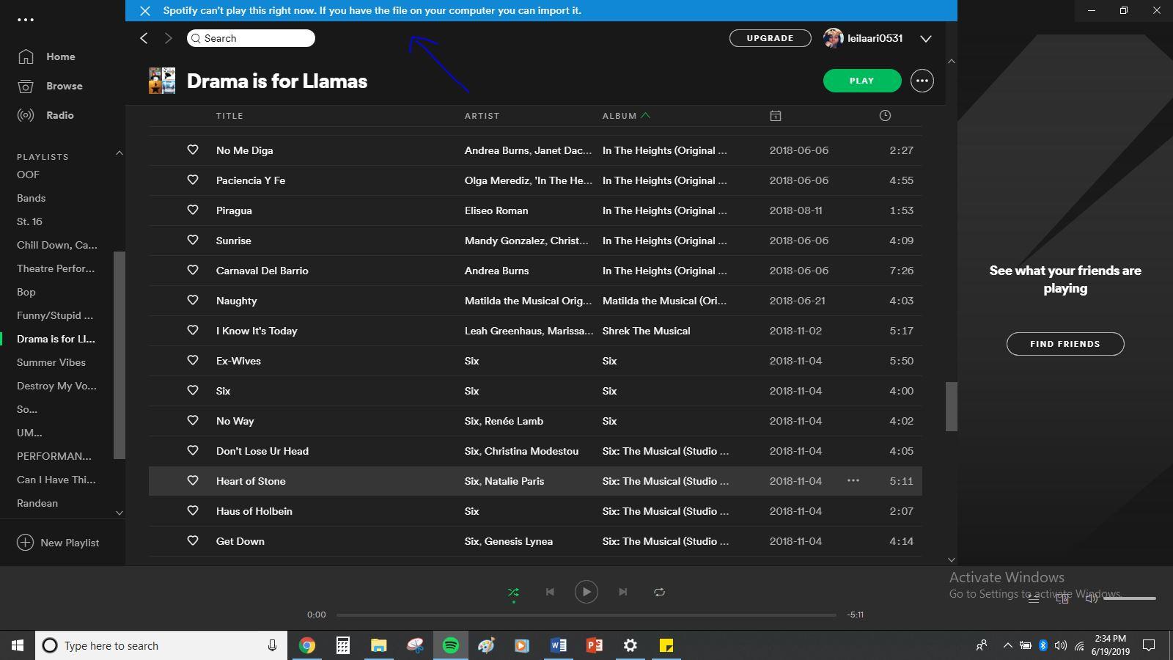Click the Search input field
Screen dimensions: 1173x660
point(251,38)
